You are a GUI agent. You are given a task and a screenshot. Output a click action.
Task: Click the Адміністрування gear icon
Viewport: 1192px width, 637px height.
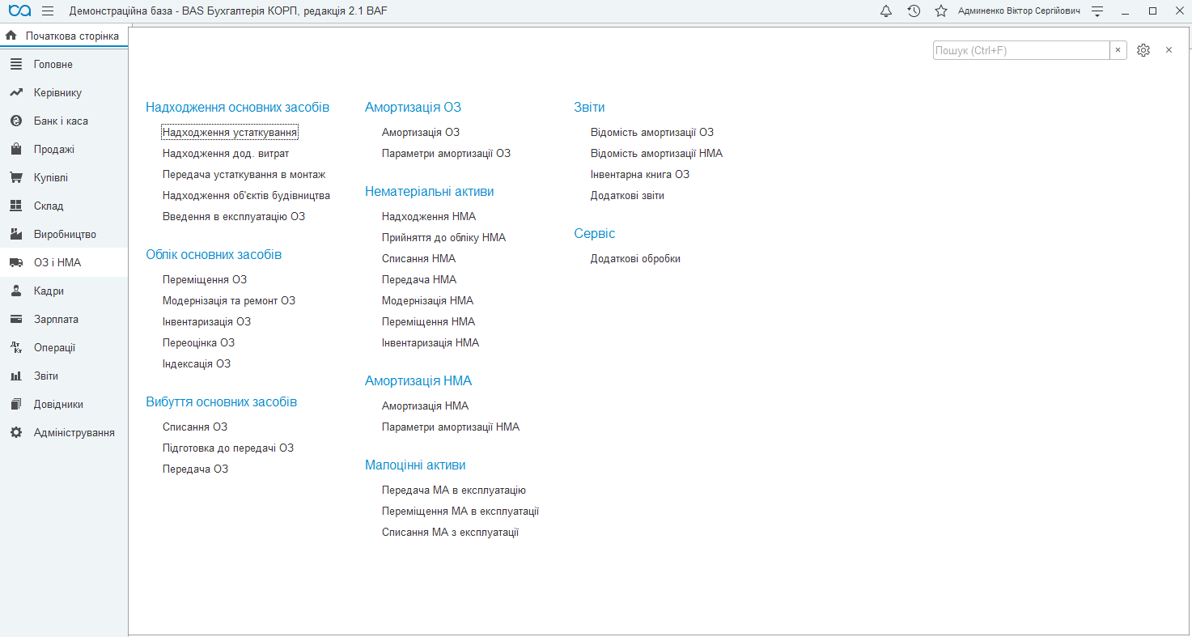(16, 433)
